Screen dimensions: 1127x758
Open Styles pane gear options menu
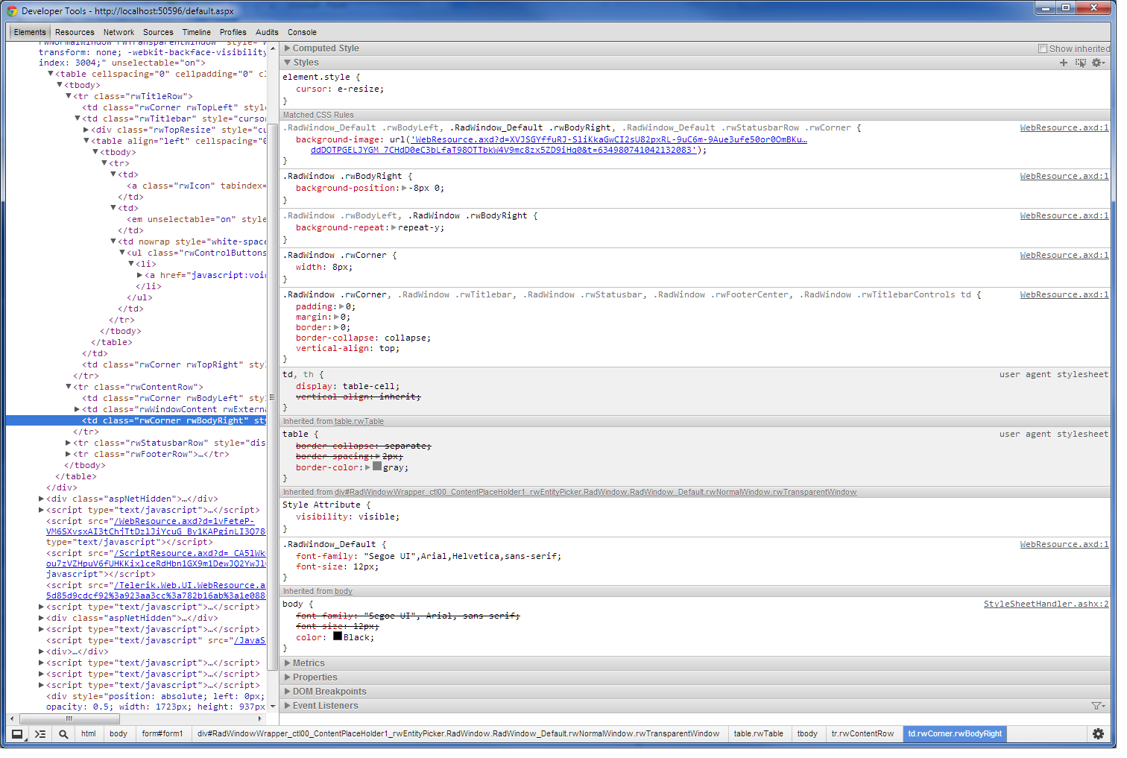point(1097,63)
